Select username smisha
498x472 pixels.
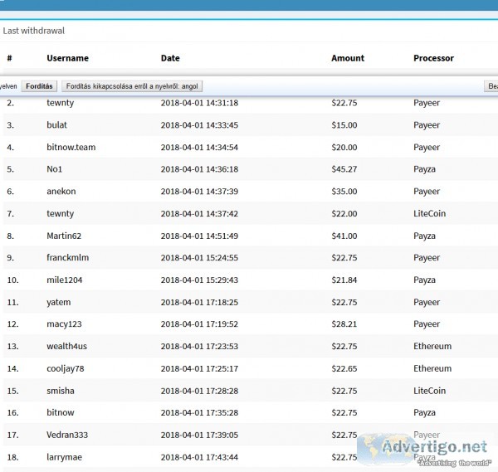61,391
